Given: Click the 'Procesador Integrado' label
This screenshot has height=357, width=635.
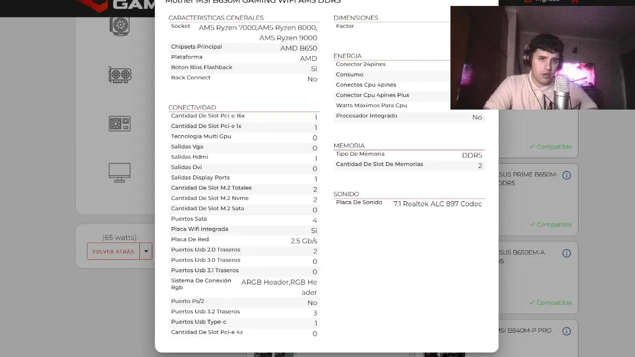Looking at the screenshot, I should tap(367, 116).
